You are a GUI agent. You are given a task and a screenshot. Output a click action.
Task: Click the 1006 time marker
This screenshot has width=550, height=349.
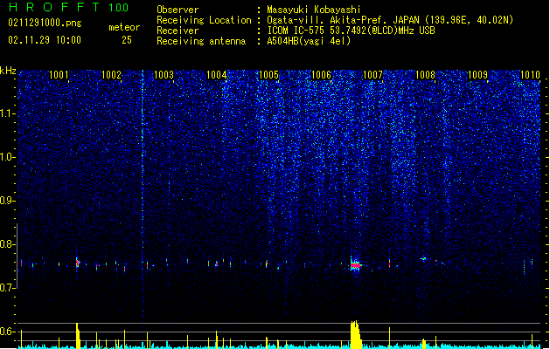(x=321, y=74)
